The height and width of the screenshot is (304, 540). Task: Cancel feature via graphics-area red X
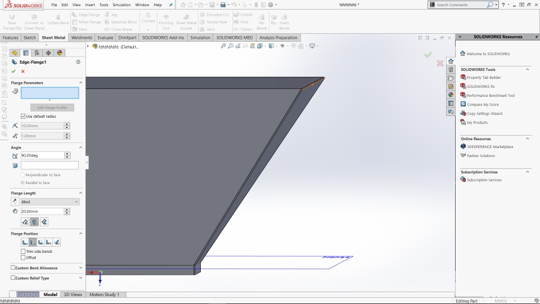(440, 64)
